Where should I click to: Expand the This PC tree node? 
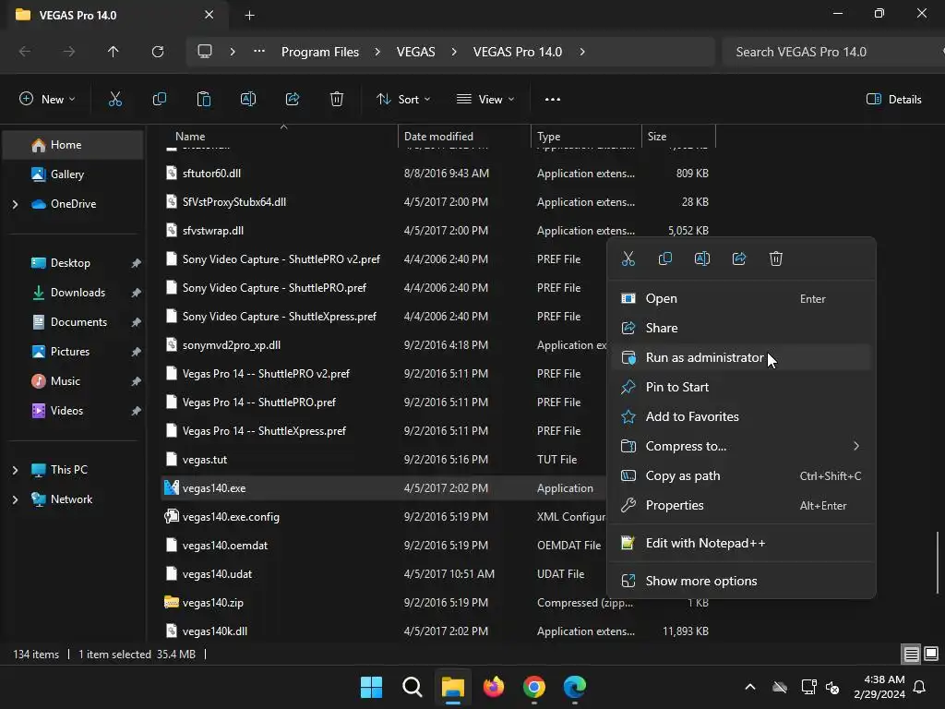[x=15, y=470]
